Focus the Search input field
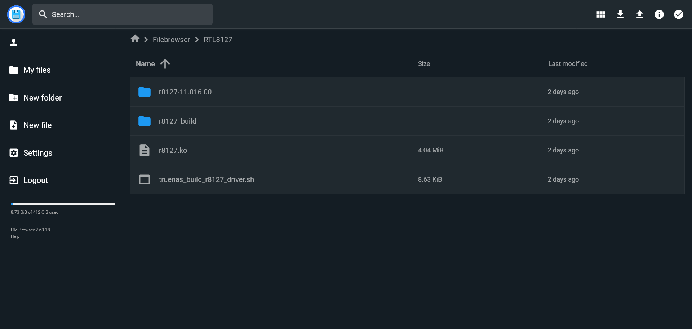The height and width of the screenshot is (329, 692). pos(123,14)
